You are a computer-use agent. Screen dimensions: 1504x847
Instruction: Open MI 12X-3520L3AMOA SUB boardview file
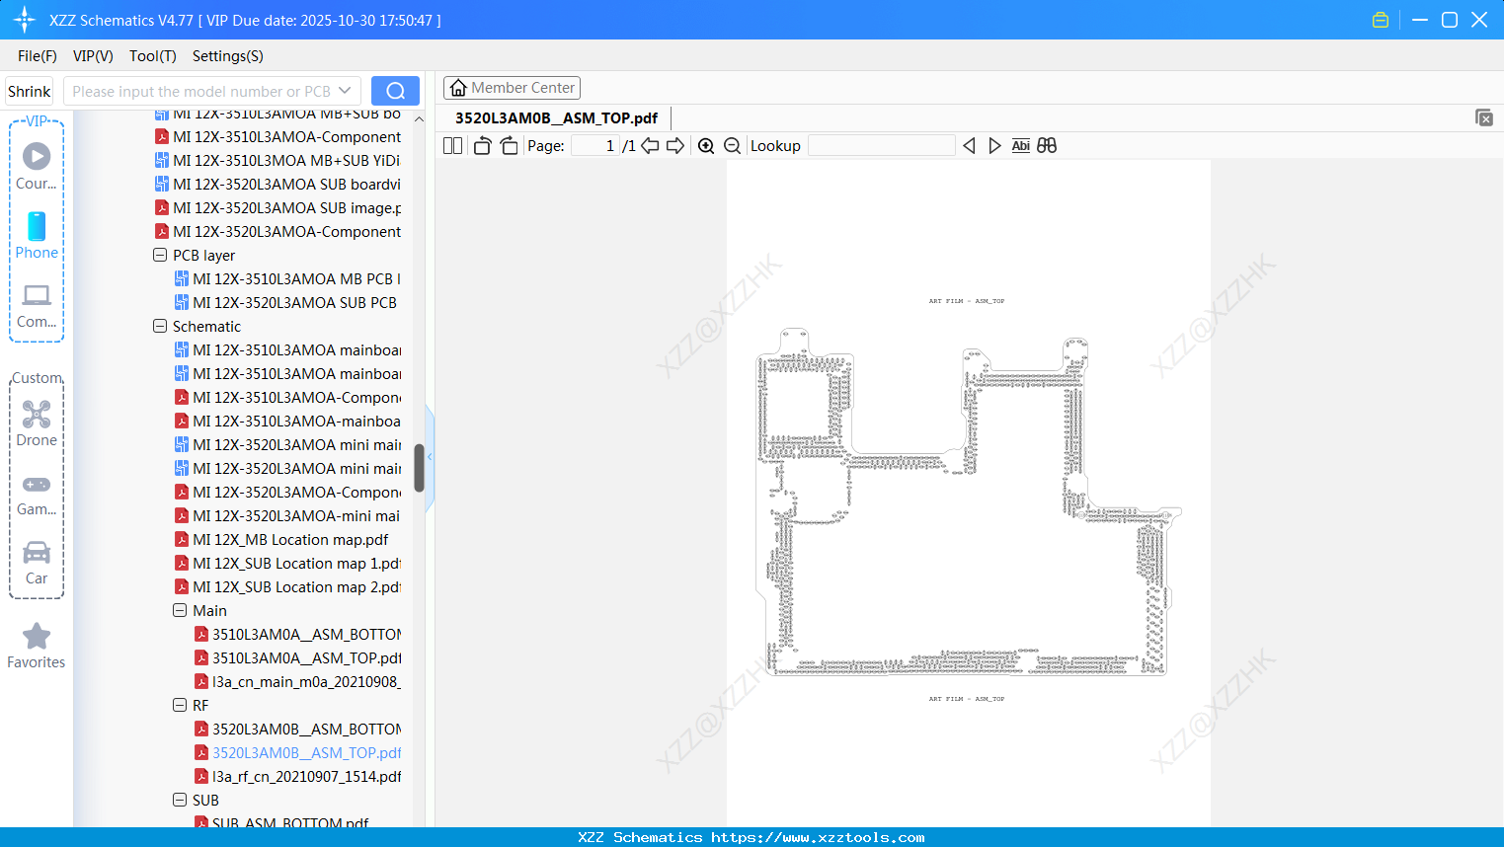tap(277, 184)
